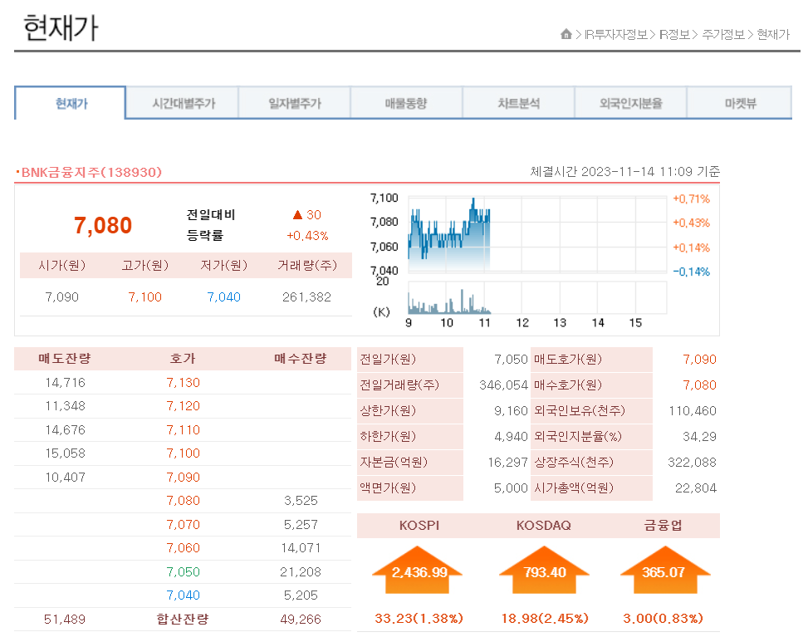The height and width of the screenshot is (637, 808).
Task: Click high price value 7,100
Action: 144,296
